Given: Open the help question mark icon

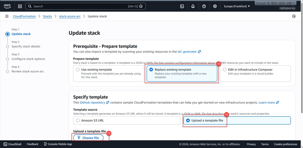Looking at the screenshot, I should pos(204,6).
